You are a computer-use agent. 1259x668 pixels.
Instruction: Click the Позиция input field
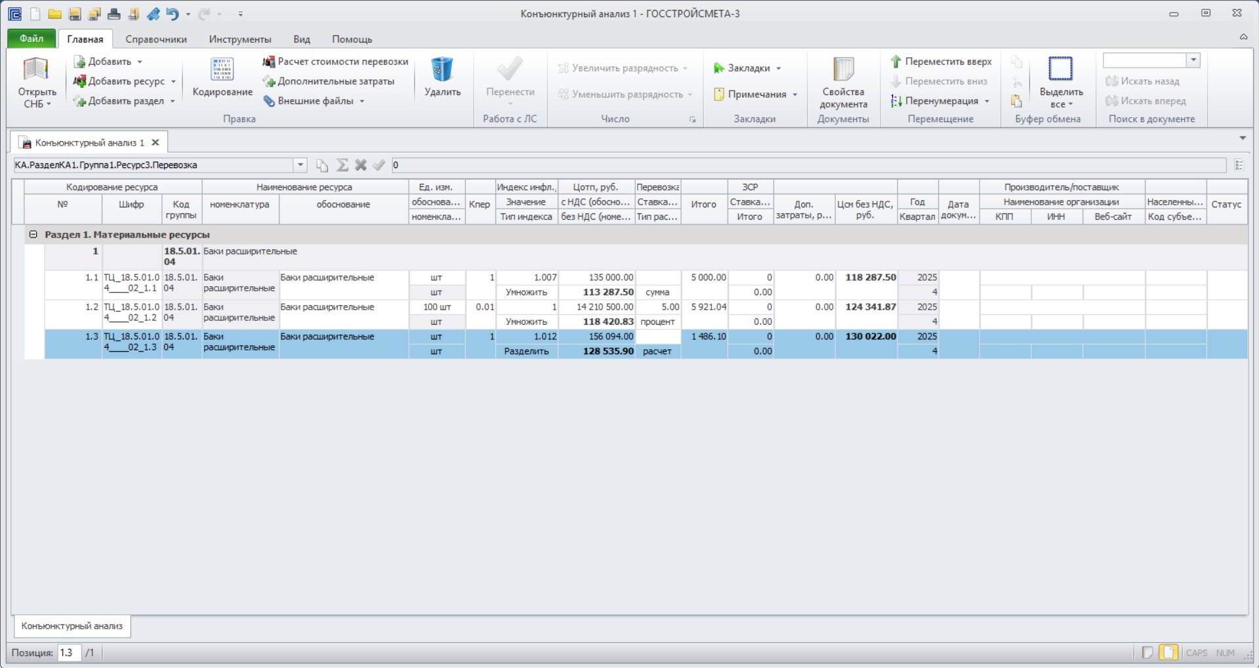69,653
